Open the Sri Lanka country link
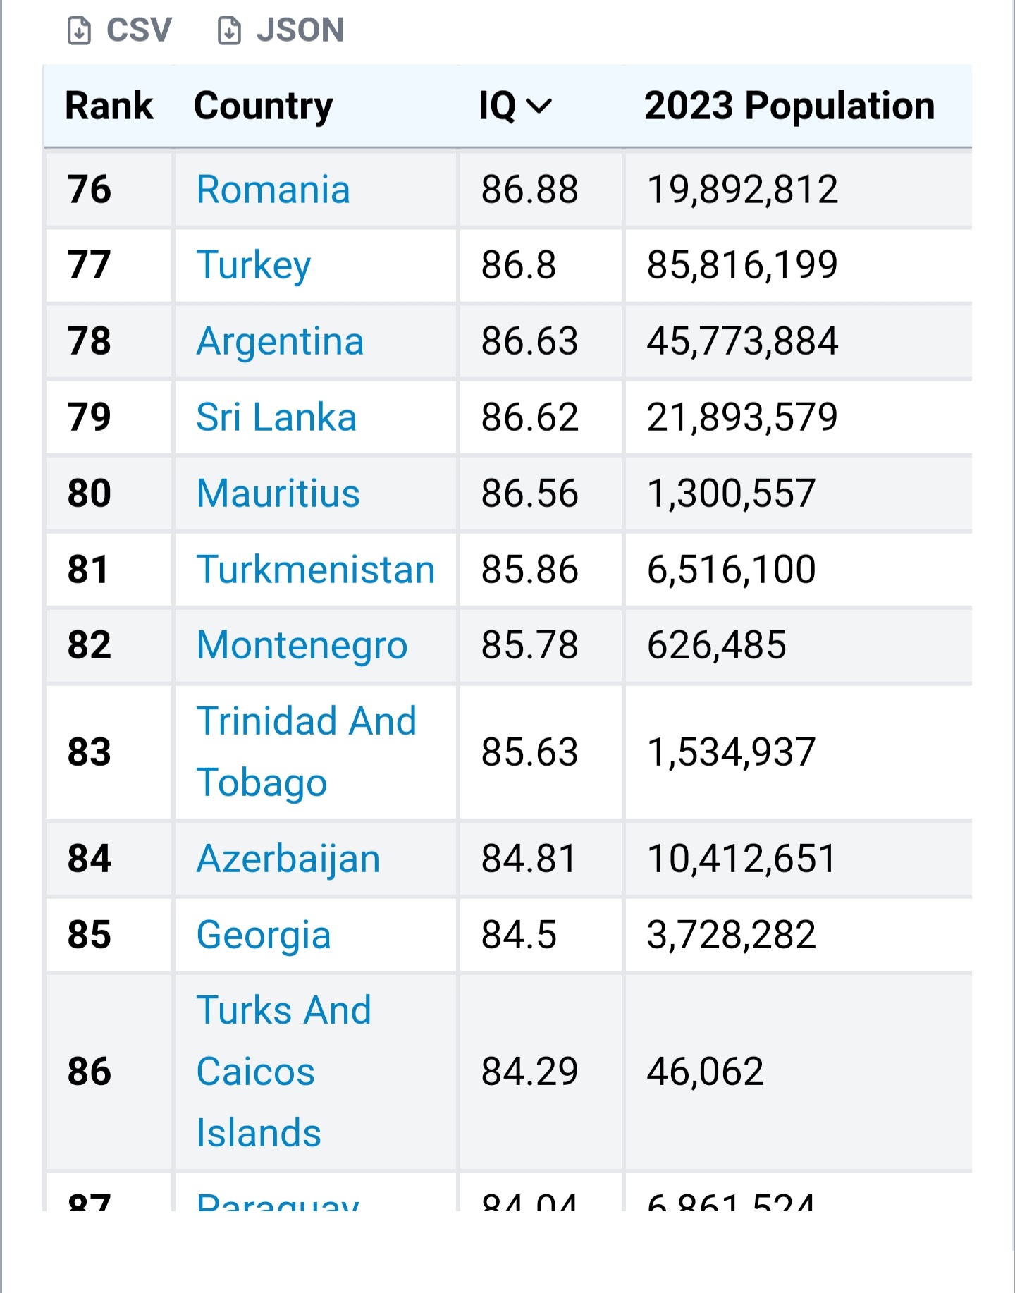This screenshot has width=1015, height=1293. [276, 417]
